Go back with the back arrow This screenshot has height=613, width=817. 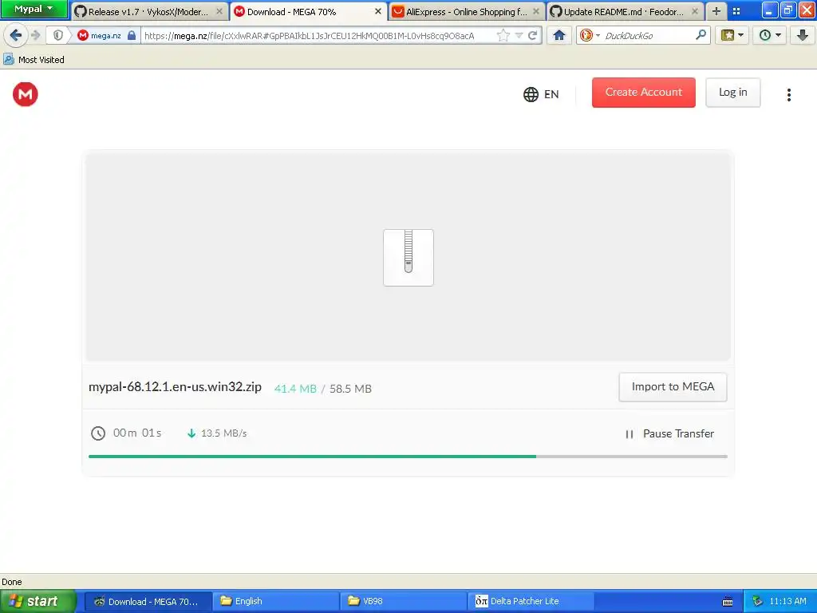[x=16, y=35]
